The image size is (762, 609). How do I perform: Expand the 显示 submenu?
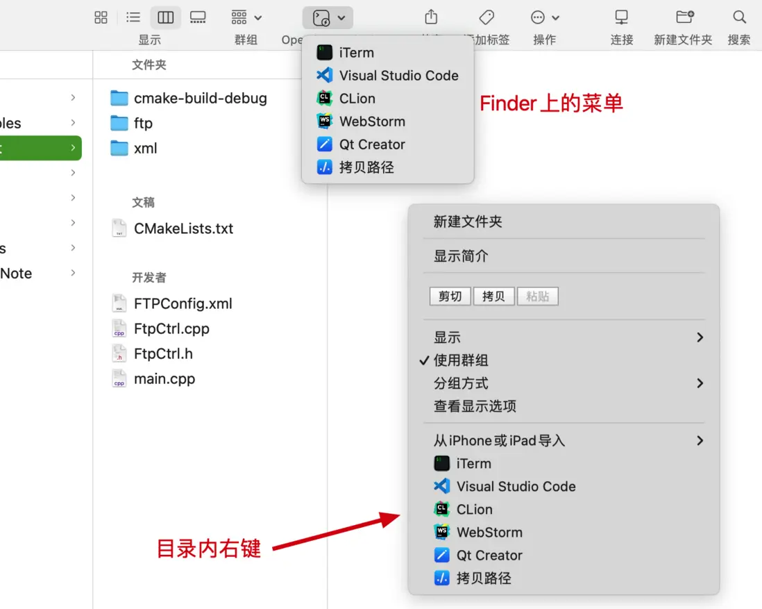564,337
